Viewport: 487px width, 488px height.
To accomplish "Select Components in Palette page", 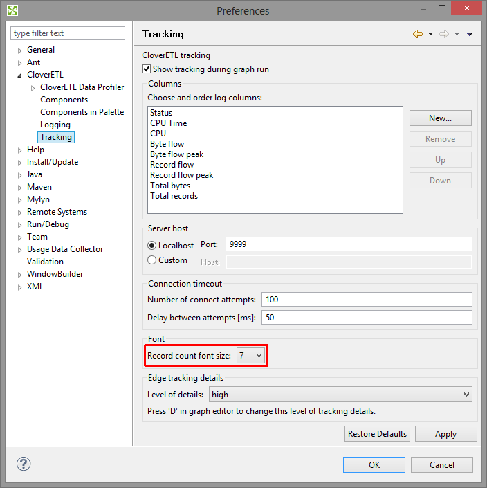I will tap(82, 112).
